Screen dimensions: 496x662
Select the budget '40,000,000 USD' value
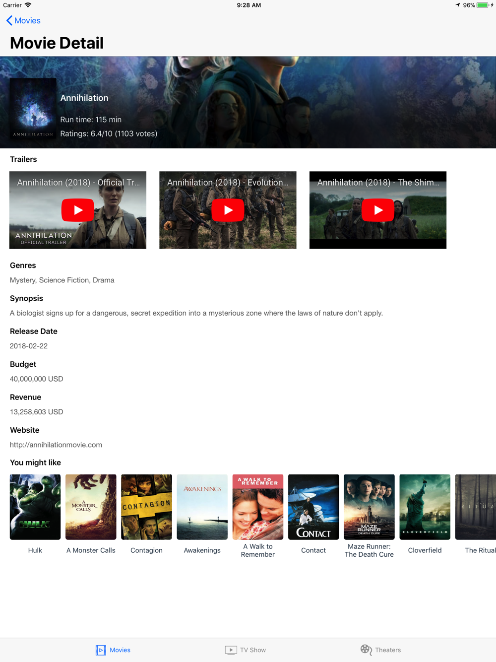pos(37,379)
